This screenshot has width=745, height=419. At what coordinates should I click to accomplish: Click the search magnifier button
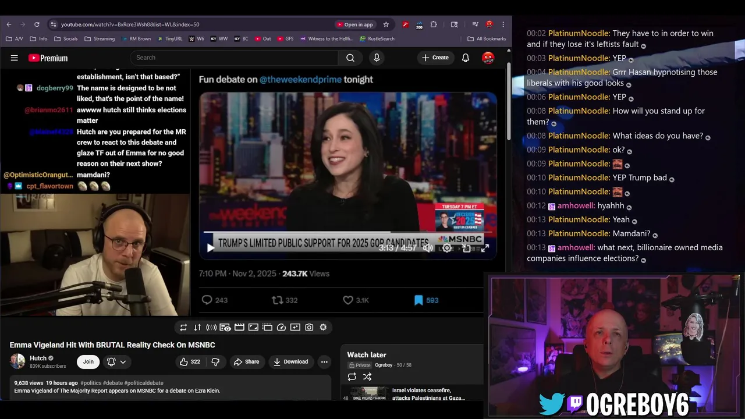pos(350,58)
